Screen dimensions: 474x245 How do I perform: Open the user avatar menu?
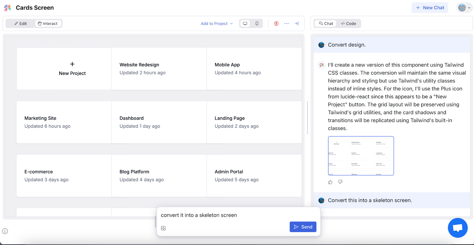(464, 8)
